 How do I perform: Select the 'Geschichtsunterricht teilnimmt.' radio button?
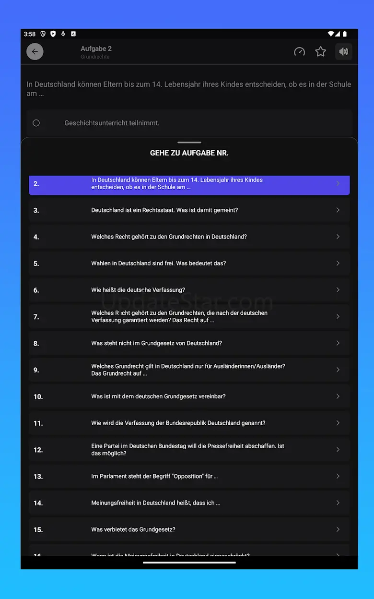tap(36, 123)
